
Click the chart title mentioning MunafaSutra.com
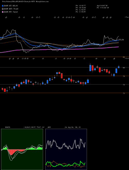[x=25, y=2]
